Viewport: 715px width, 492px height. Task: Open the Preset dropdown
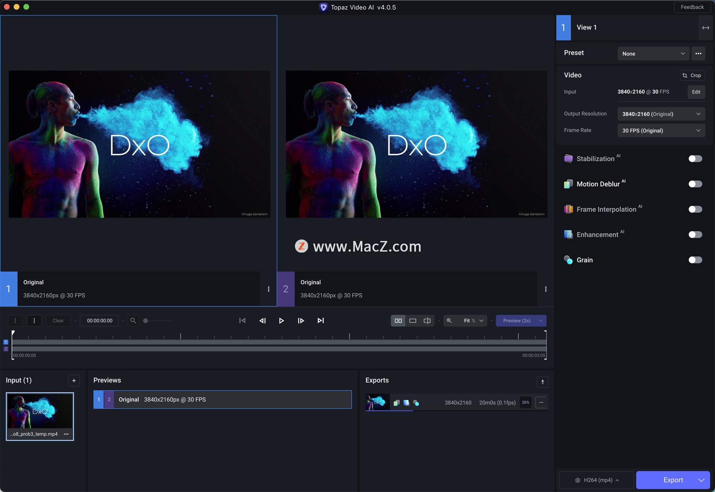653,54
